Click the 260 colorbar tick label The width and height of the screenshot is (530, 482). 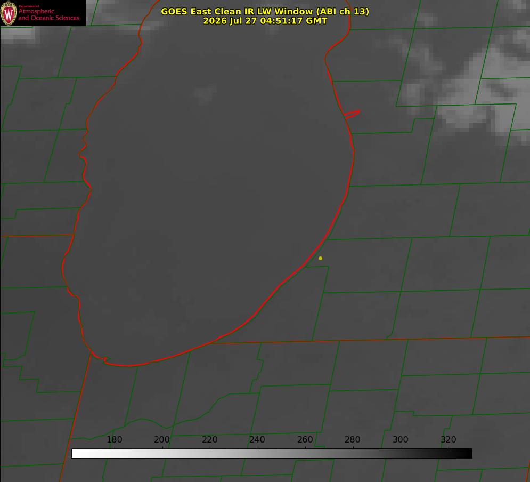tap(305, 439)
